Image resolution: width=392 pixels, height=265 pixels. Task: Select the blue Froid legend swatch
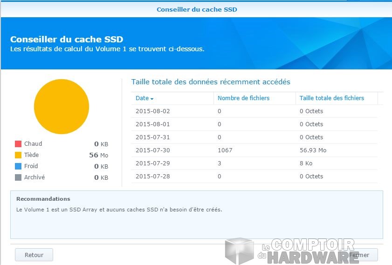coord(18,166)
